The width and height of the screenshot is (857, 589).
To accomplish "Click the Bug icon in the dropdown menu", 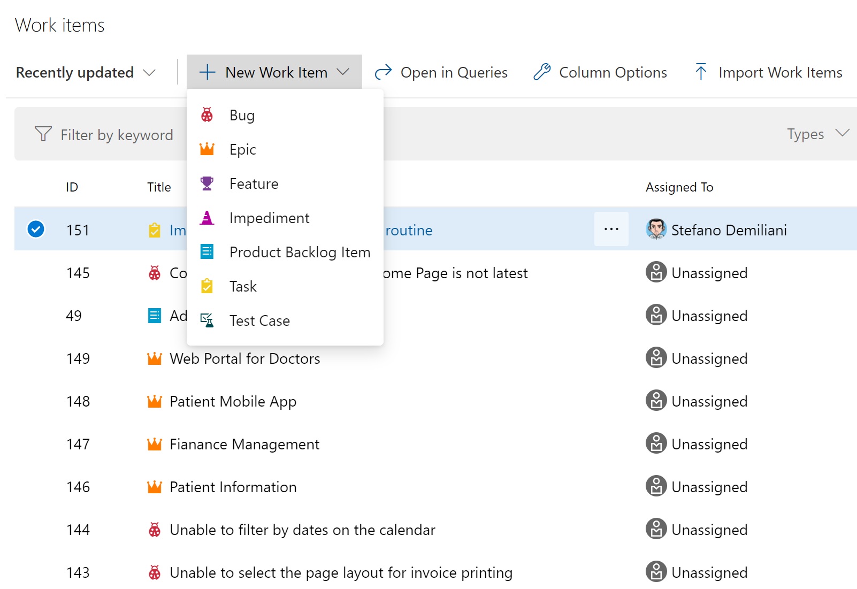I will click(x=207, y=115).
